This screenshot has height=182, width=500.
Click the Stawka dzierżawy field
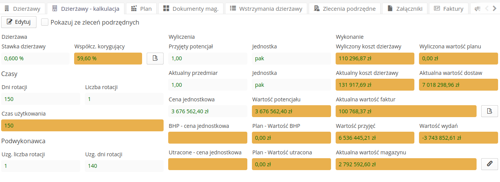tap(36, 58)
